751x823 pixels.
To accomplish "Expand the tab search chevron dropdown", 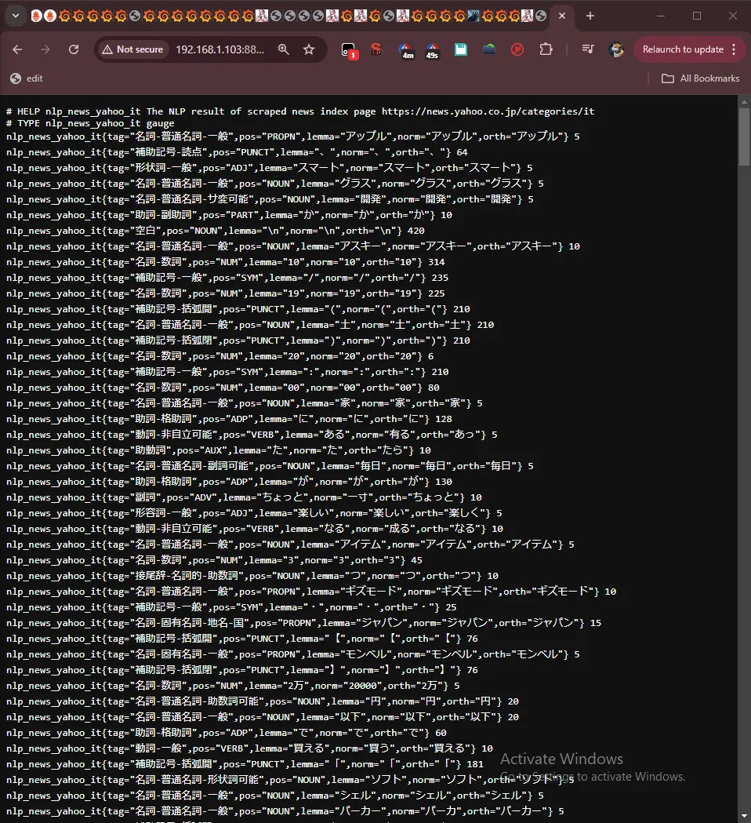I will coord(15,16).
